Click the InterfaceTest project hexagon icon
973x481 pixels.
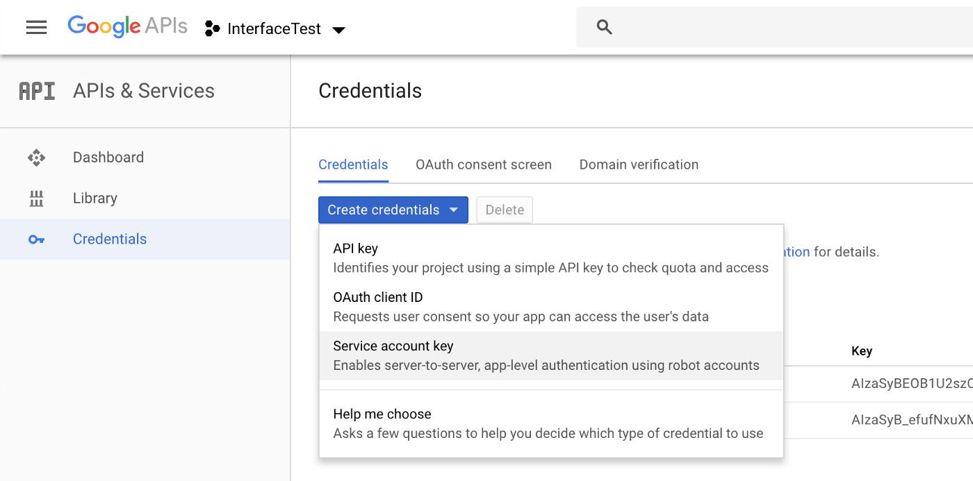213,28
